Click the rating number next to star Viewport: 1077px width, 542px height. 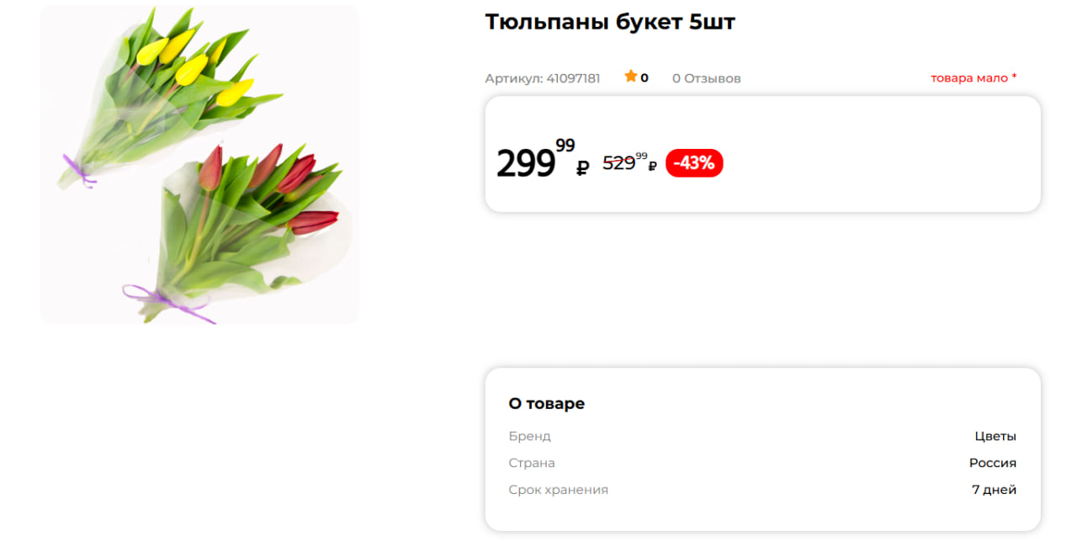click(x=645, y=78)
